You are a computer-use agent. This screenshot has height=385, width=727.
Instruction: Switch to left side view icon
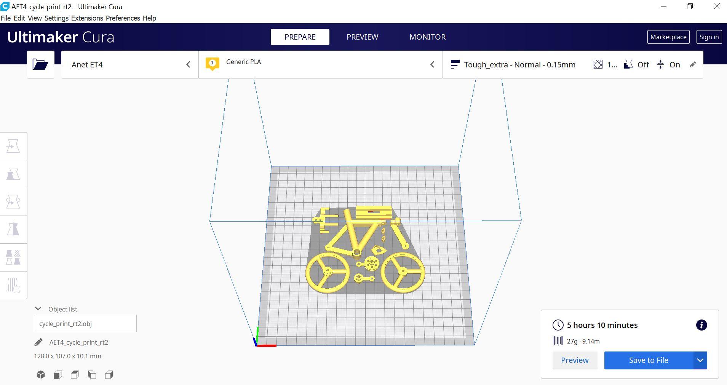tap(92, 375)
